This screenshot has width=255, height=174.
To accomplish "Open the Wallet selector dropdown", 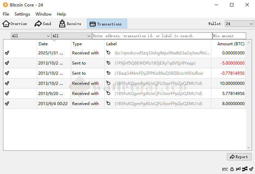I will (x=239, y=24).
